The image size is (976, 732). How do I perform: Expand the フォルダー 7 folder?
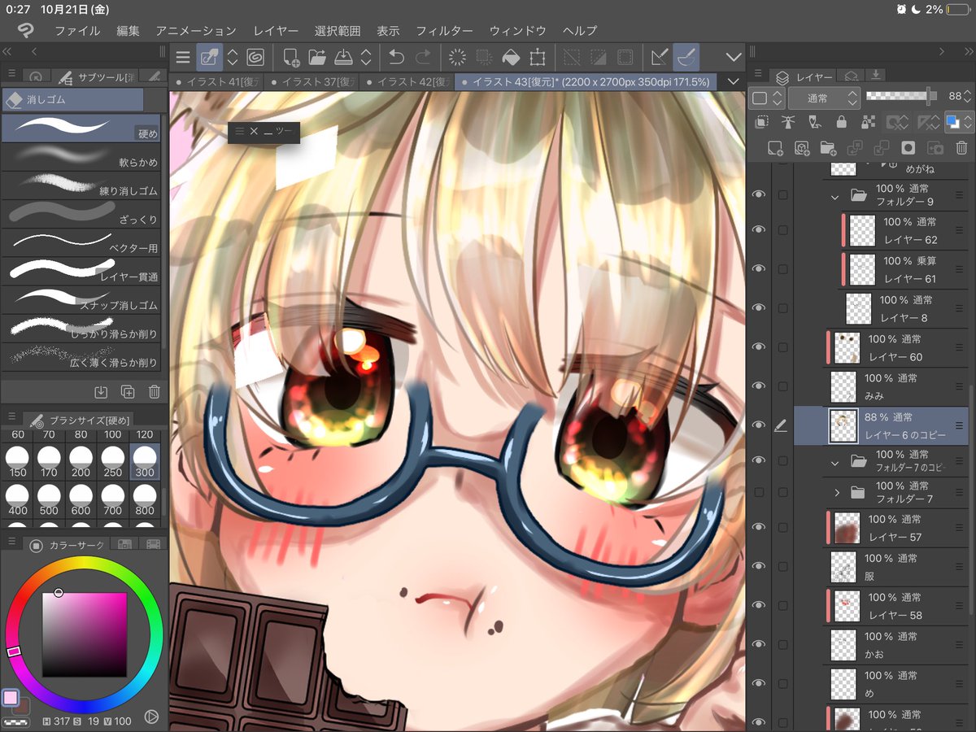837,493
